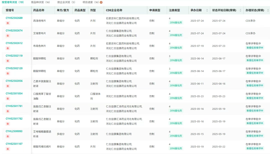270x154 pixels.
Task: Select the 注册类型 column header
Action: [174, 10]
